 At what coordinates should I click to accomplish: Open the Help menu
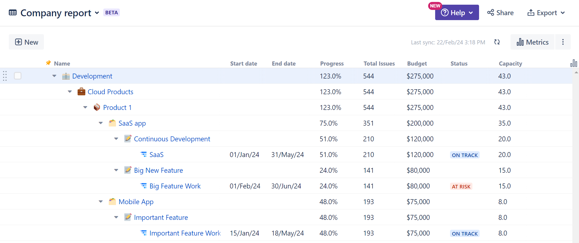click(457, 13)
